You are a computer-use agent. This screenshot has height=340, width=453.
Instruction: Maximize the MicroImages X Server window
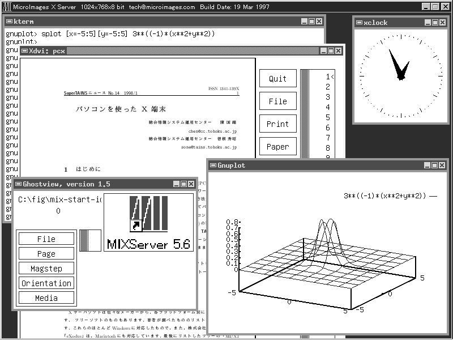point(435,7)
